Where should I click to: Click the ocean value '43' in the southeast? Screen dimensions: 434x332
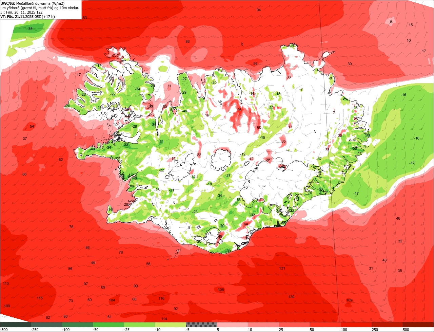384,260
